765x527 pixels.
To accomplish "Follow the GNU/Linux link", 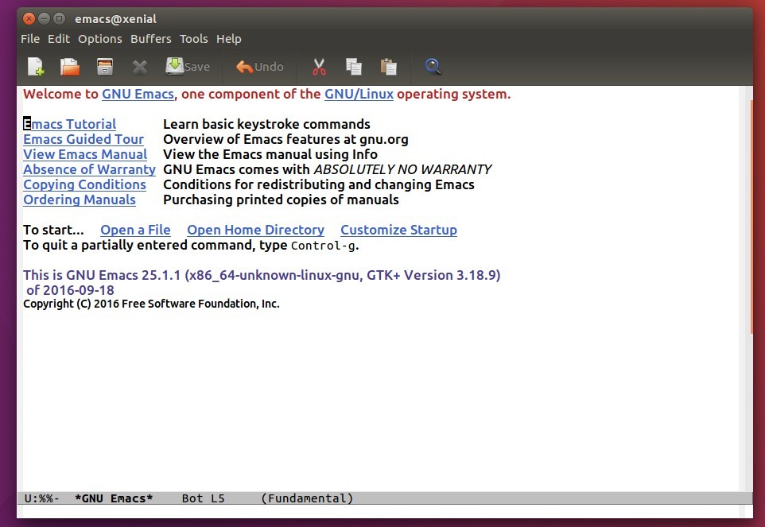I will click(359, 94).
